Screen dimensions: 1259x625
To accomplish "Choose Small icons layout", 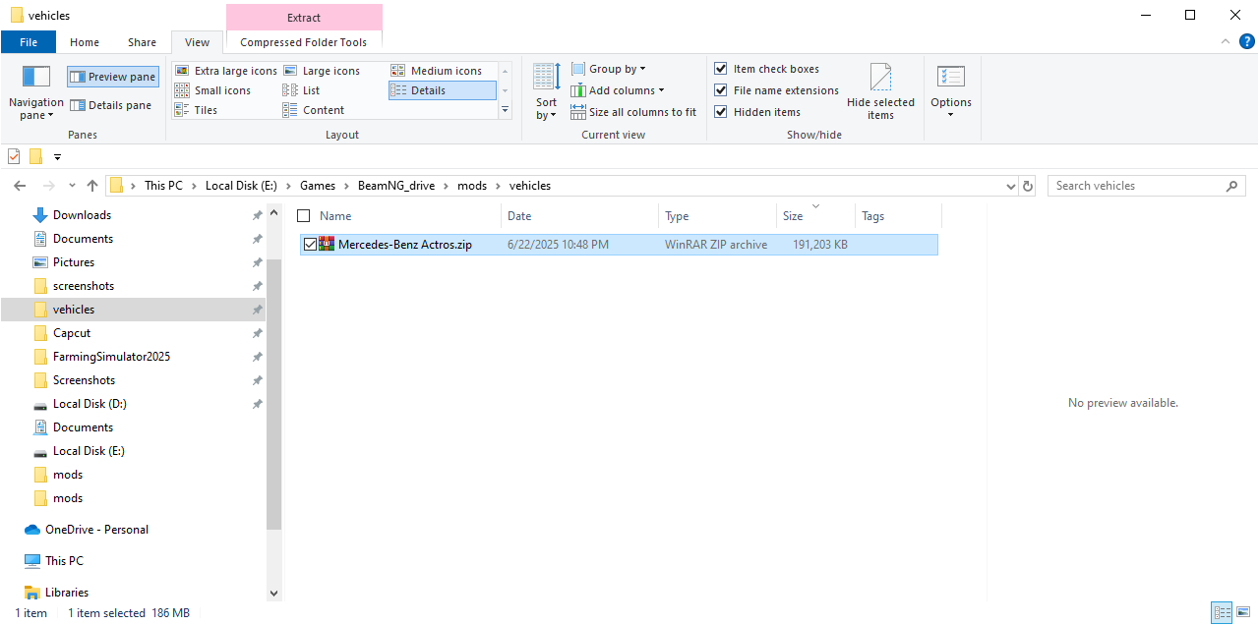I will coord(213,90).
